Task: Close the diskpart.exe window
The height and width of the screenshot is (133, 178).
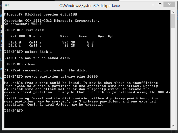Action: (169, 4)
